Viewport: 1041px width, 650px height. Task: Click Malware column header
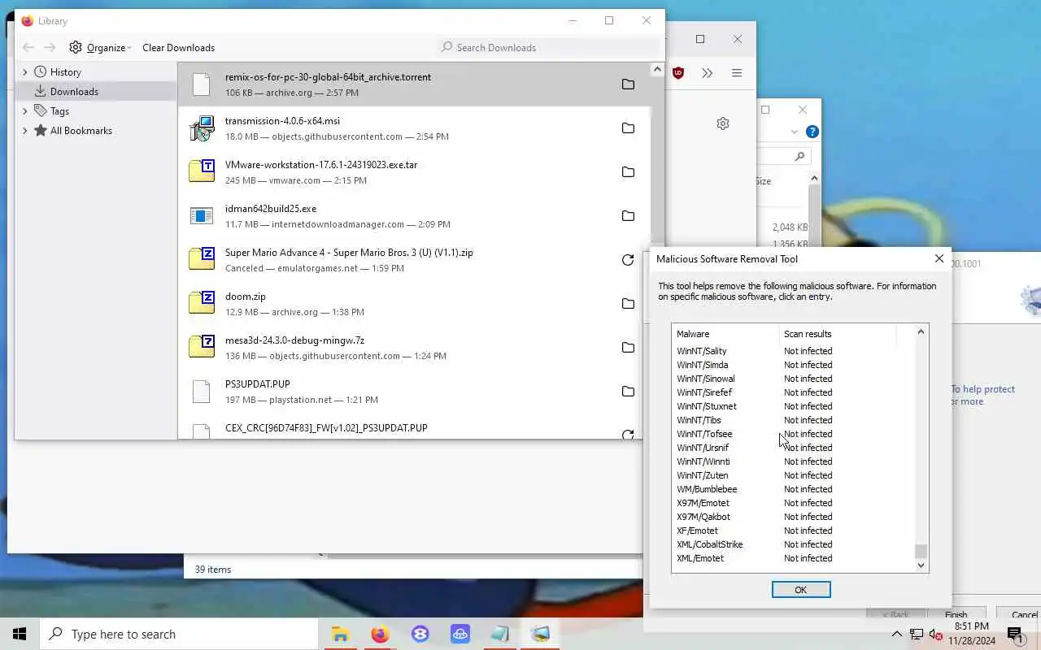[725, 334]
